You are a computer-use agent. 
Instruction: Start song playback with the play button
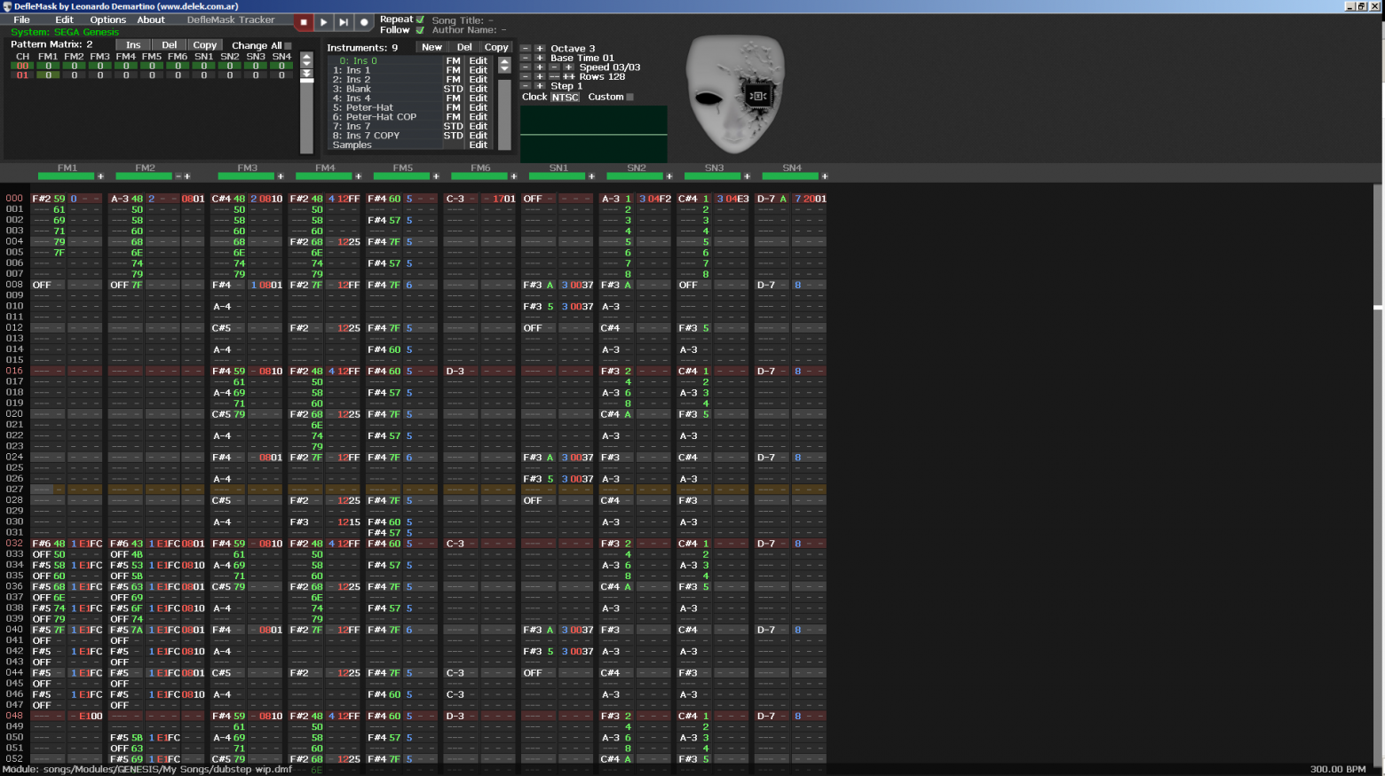click(x=323, y=22)
